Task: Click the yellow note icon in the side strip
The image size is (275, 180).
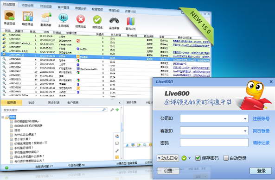Action: pos(117,157)
